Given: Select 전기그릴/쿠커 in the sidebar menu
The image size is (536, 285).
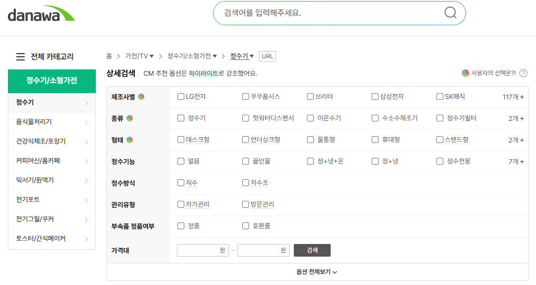Looking at the screenshot, I should (52, 219).
